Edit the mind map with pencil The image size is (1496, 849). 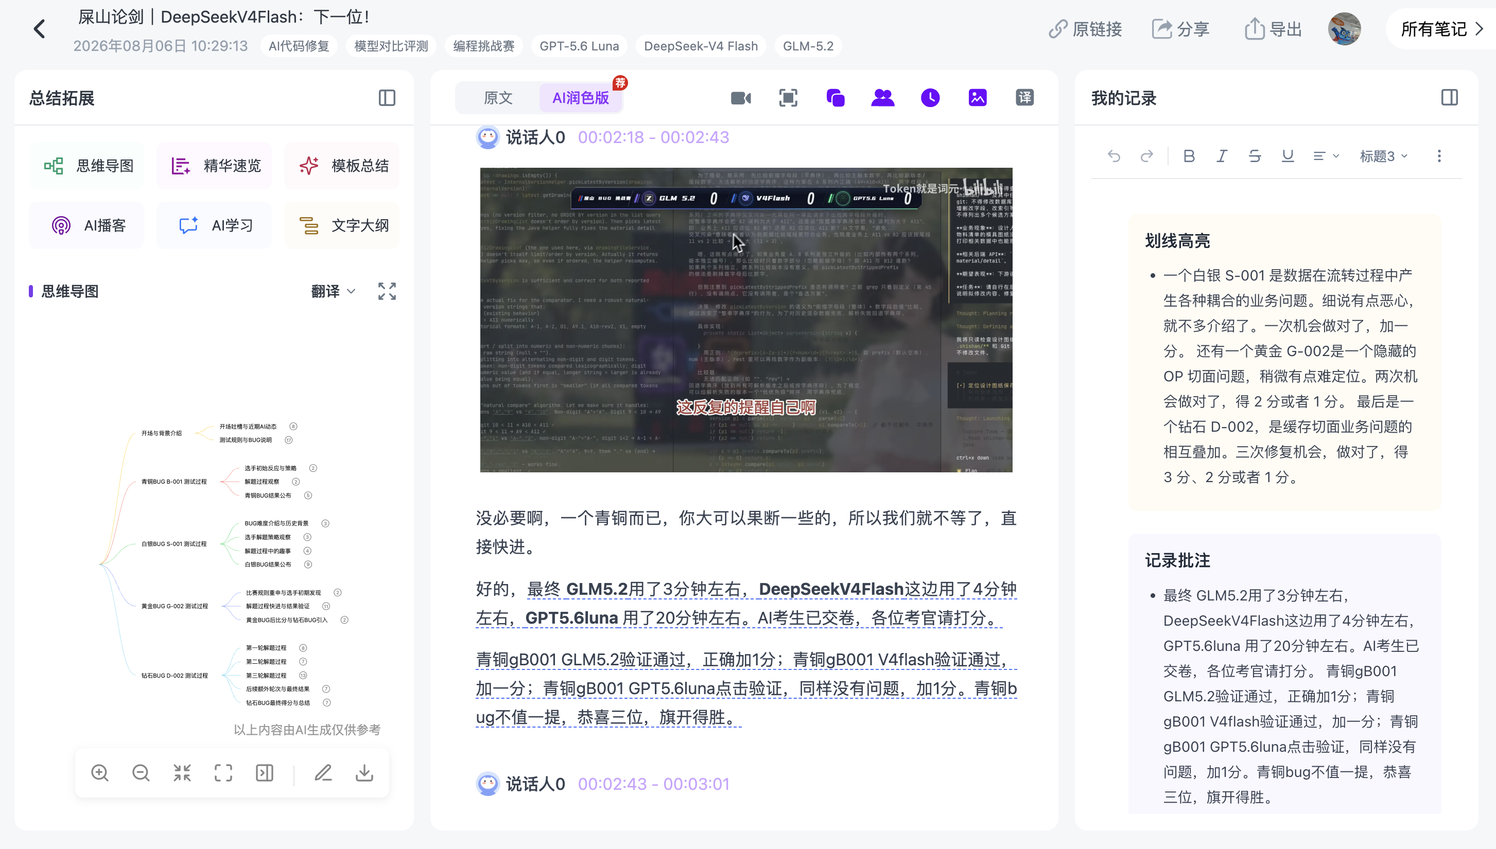click(x=323, y=773)
